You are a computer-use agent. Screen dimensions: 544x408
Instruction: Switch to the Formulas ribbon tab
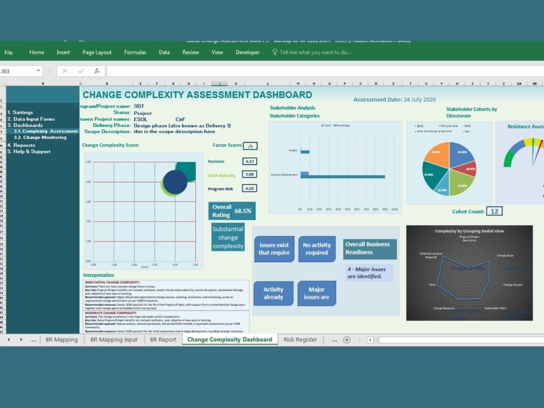click(x=135, y=52)
